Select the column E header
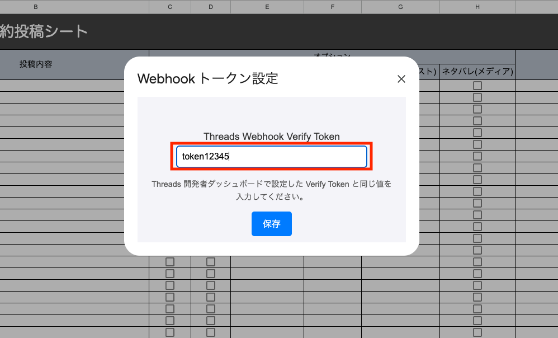Image resolution: width=558 pixels, height=338 pixels. [267, 7]
